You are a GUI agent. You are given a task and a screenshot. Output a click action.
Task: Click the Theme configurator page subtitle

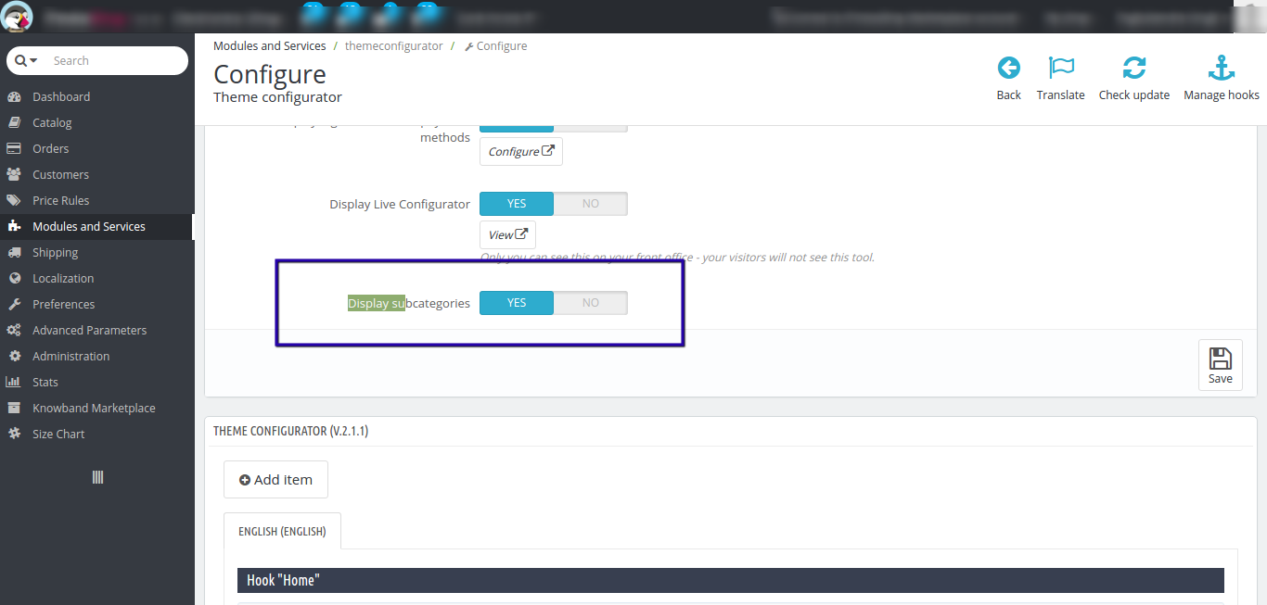[x=277, y=97]
